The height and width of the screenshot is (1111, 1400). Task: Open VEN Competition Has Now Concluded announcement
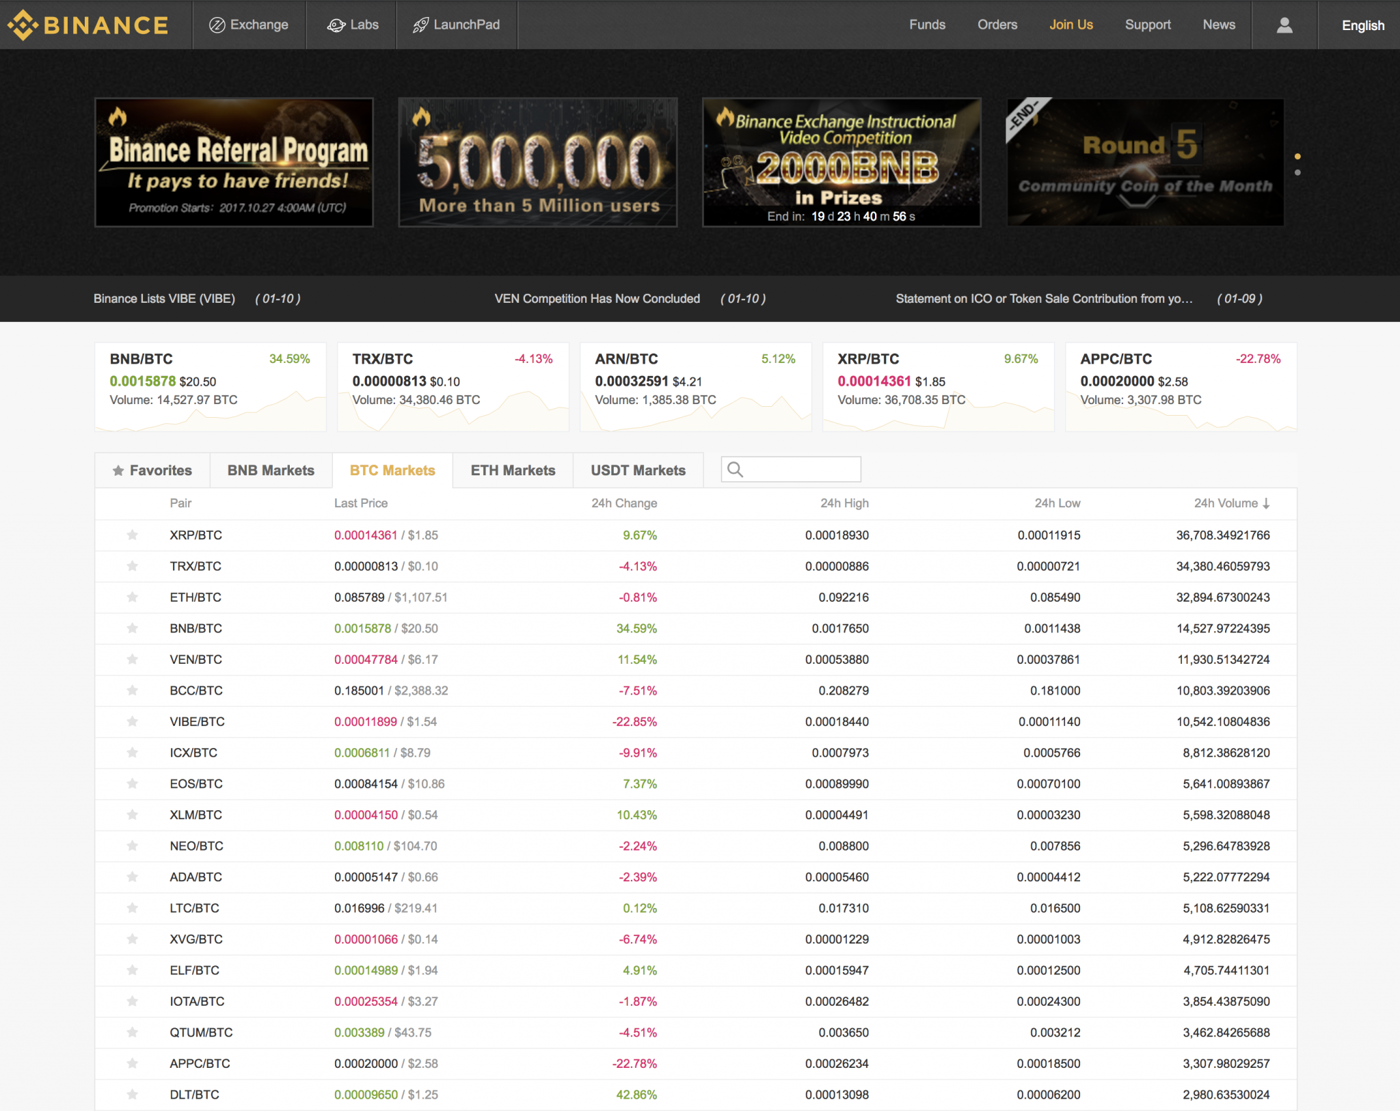[x=597, y=299]
